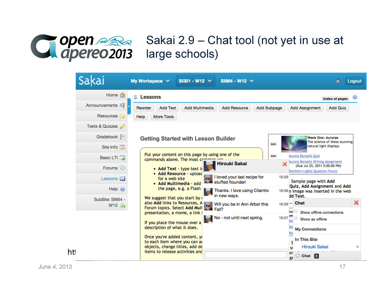The width and height of the screenshot is (384, 296).
Task: Open Gradebook in the sidebar
Action: click(x=102, y=137)
